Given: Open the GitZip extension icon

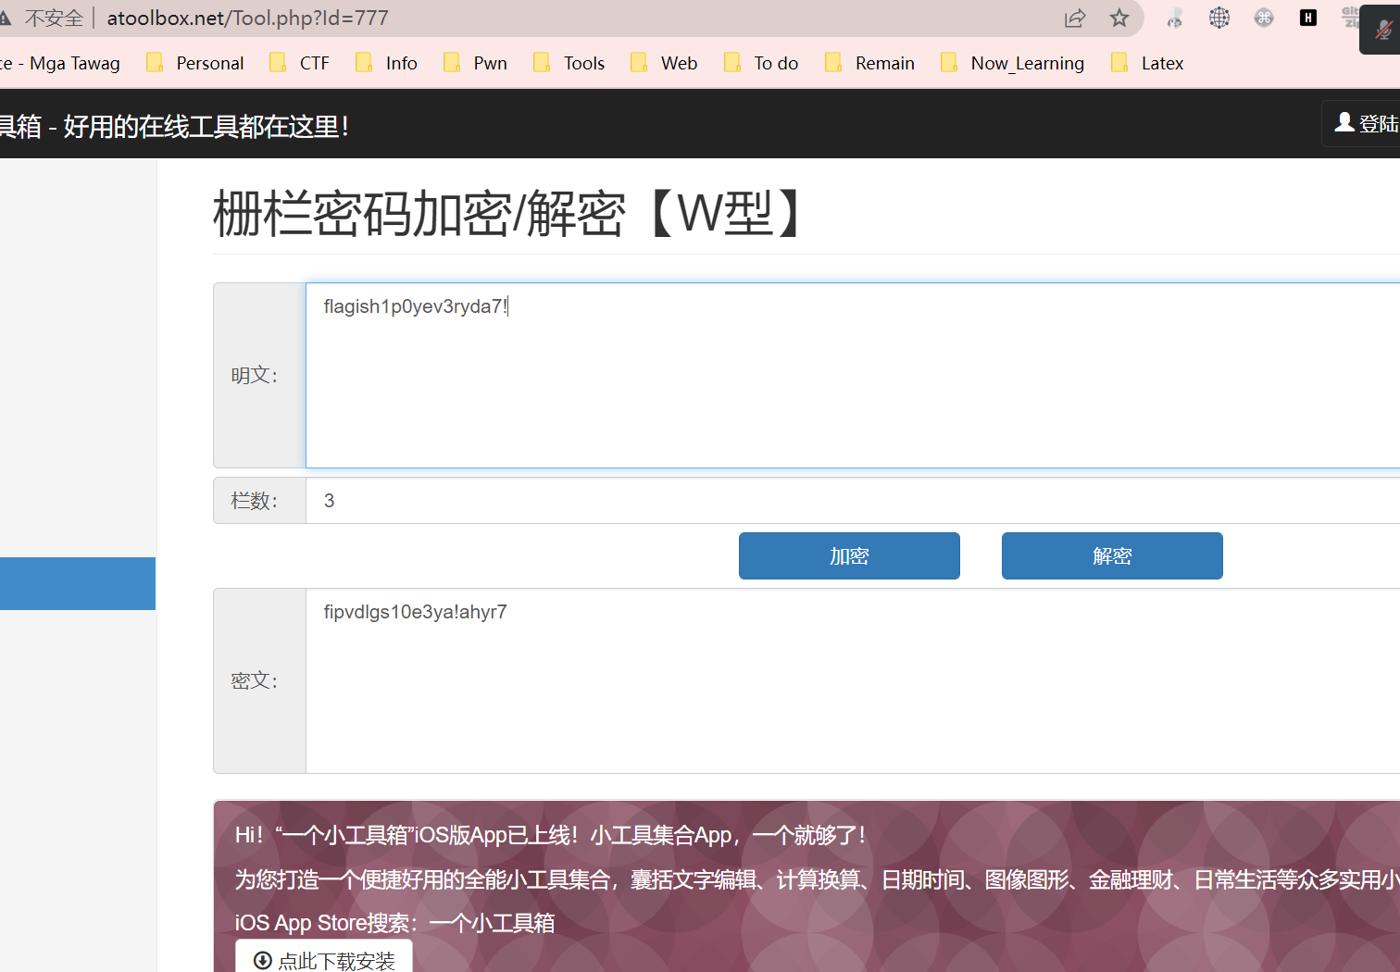Looking at the screenshot, I should (x=1350, y=18).
